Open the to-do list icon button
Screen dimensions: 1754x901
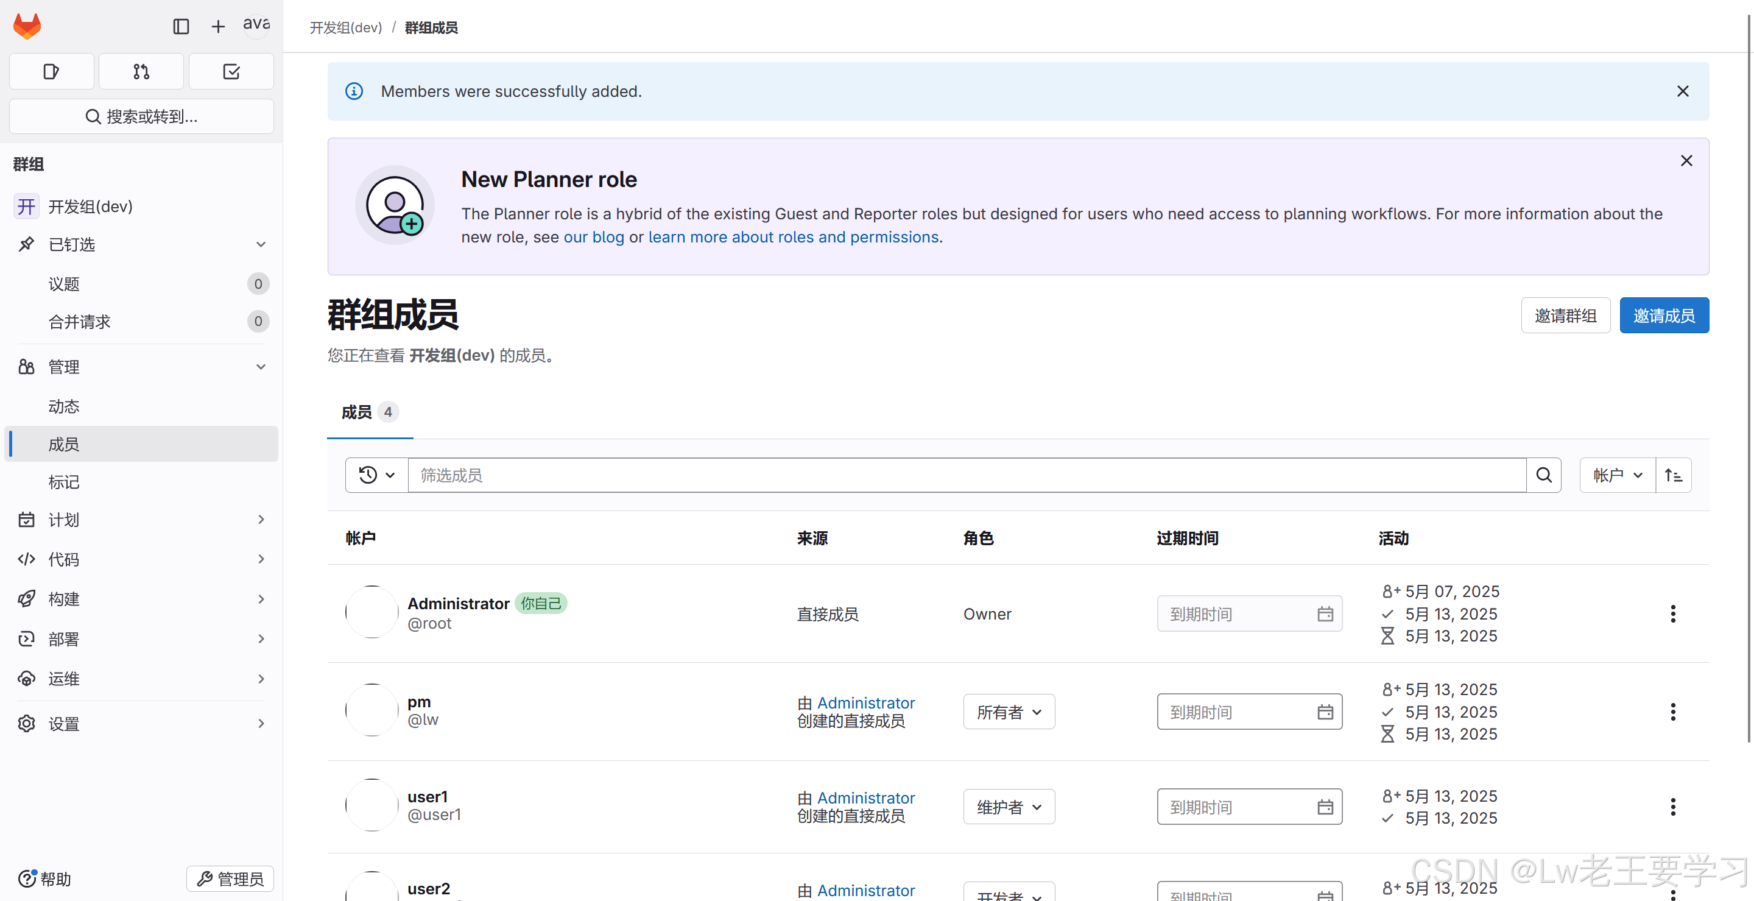pyautogui.click(x=231, y=71)
